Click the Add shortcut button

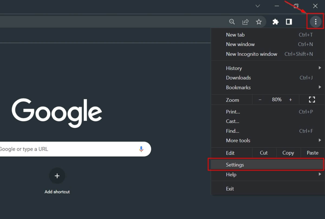(x=57, y=176)
